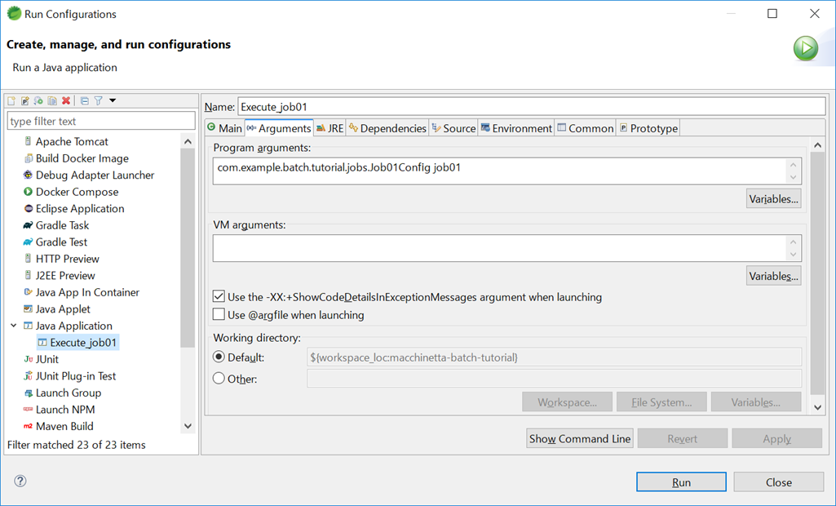
Task: Select the Other radio button for working directory
Action: (x=219, y=379)
